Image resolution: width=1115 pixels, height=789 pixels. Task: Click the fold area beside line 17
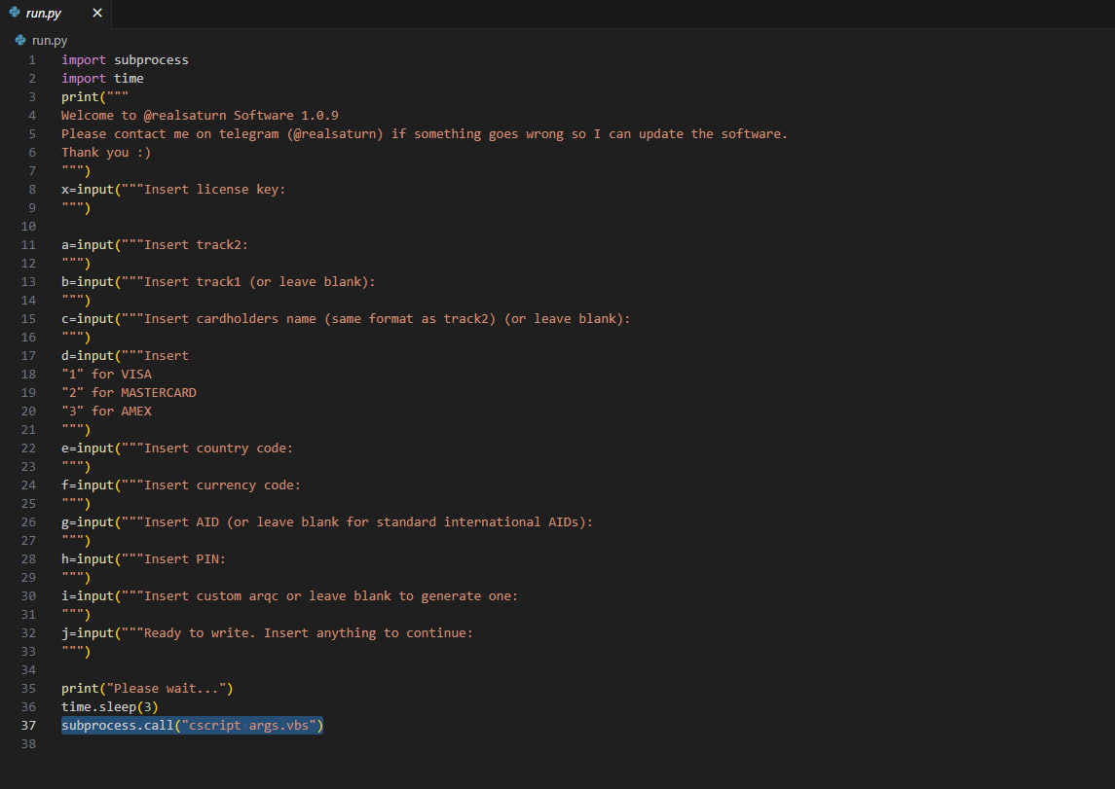coord(50,356)
